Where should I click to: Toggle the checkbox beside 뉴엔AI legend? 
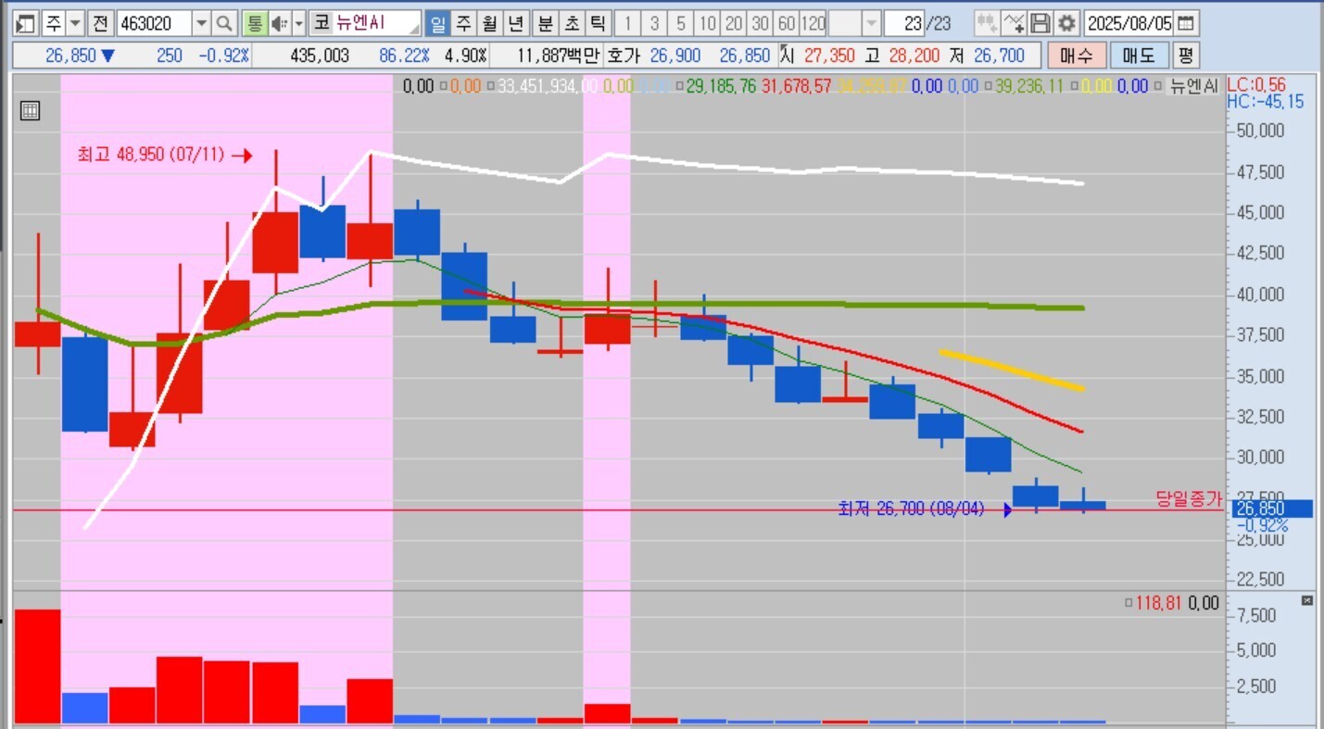click(1160, 87)
